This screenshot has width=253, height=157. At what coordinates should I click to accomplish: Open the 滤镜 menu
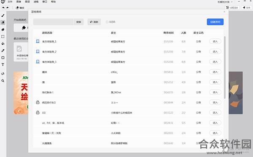tap(36, 2)
